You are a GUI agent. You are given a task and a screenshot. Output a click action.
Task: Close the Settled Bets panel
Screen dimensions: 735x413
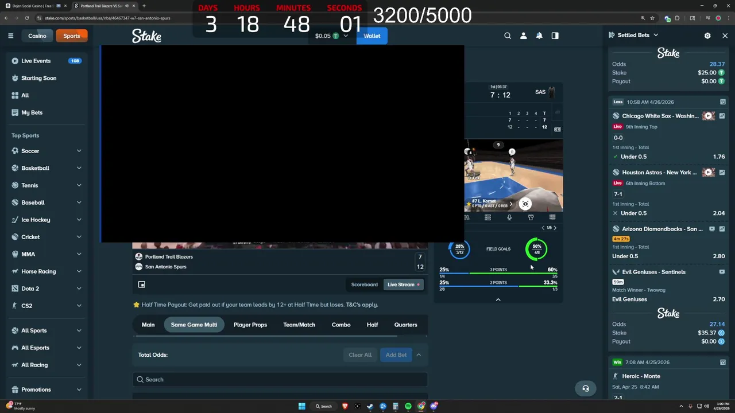725,36
